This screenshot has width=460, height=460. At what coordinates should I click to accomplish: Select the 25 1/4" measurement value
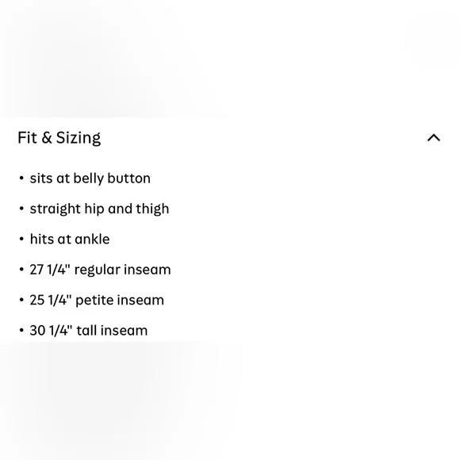(x=51, y=300)
